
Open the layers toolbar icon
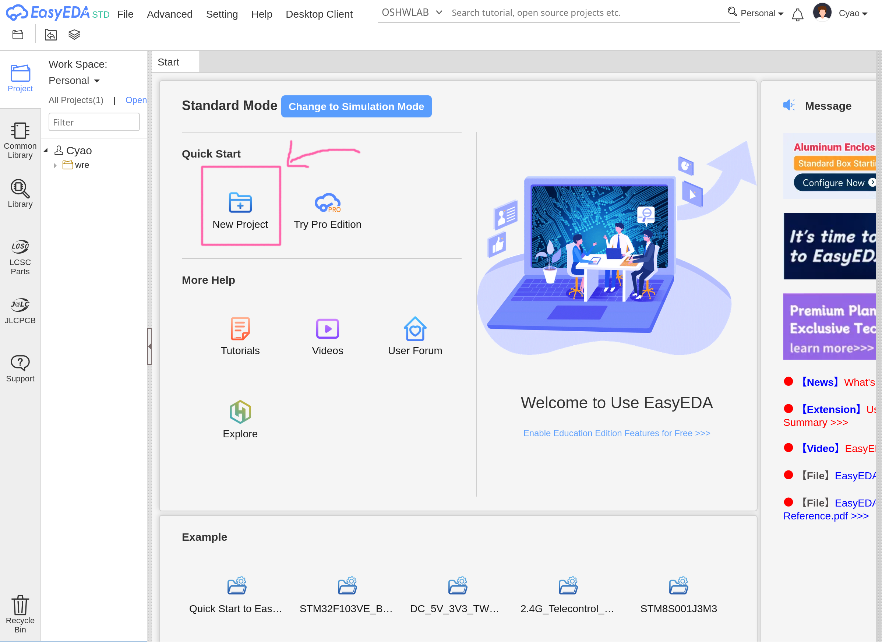click(x=74, y=35)
